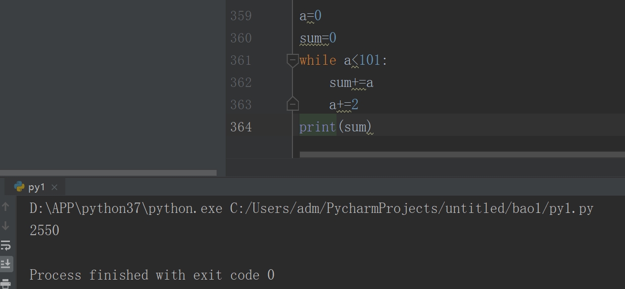
Task: Click the Down the stack trace arrow
Action: 6,226
